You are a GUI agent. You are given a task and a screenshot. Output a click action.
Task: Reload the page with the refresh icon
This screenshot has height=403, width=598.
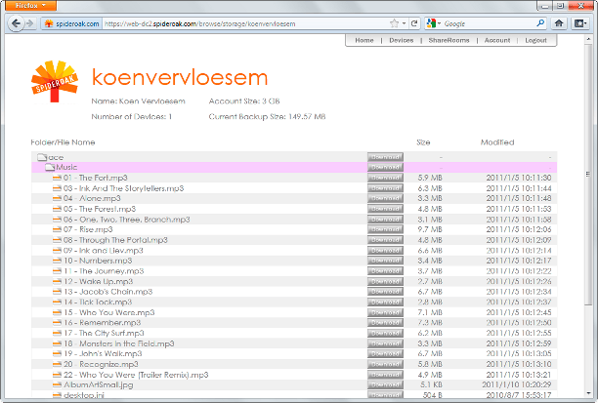pyautogui.click(x=414, y=23)
